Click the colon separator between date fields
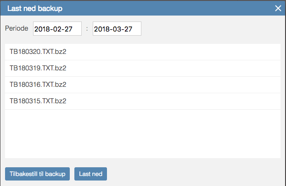Image resolution: width=286 pixels, height=186 pixels. (x=87, y=29)
